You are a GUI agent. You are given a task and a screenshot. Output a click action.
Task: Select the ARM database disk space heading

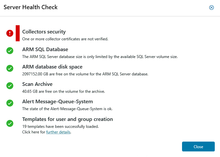tap(52, 67)
